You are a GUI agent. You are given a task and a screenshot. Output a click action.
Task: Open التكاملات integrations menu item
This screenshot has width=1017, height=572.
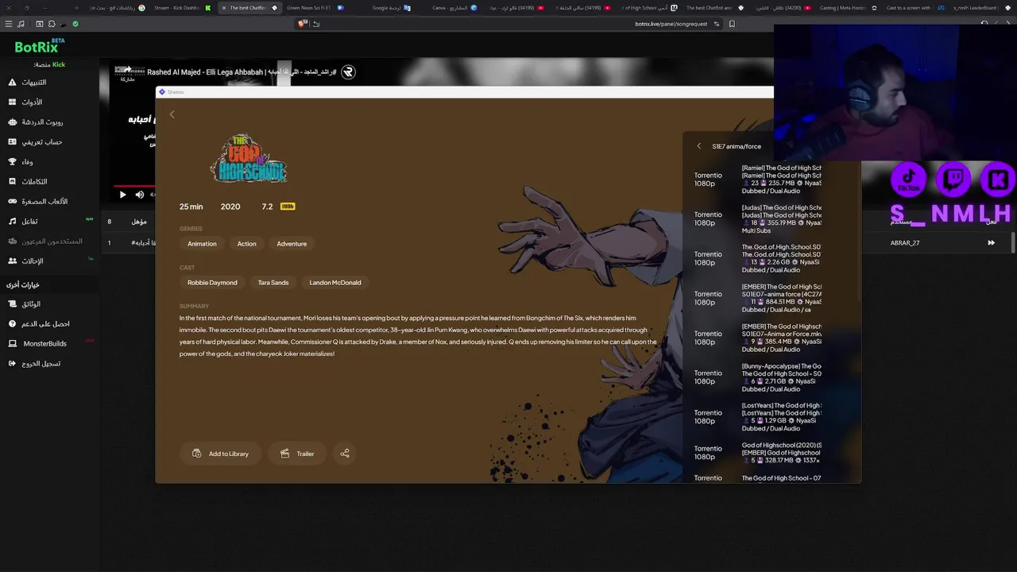pyautogui.click(x=28, y=182)
